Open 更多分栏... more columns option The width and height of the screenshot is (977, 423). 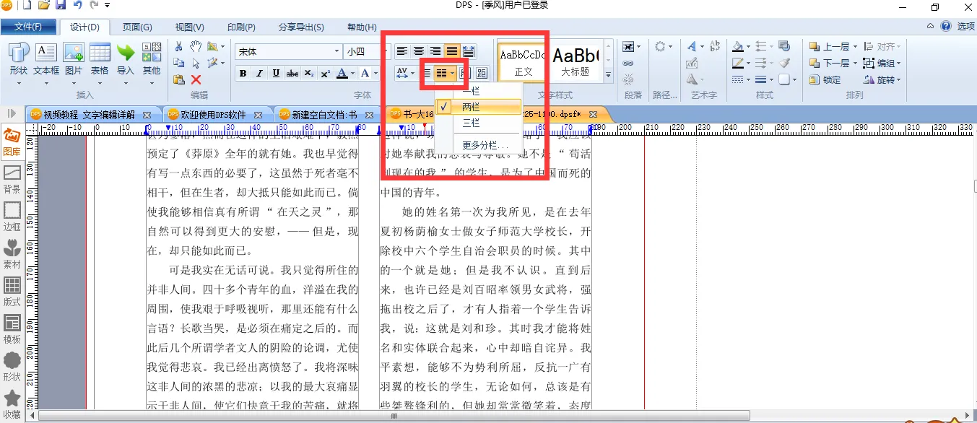tap(477, 145)
